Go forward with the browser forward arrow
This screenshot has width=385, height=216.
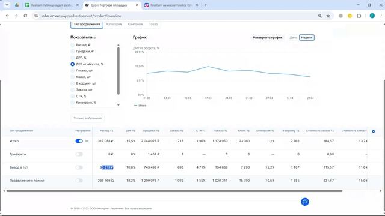[x=16, y=16]
